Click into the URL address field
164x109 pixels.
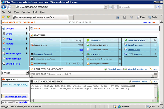[62, 7]
